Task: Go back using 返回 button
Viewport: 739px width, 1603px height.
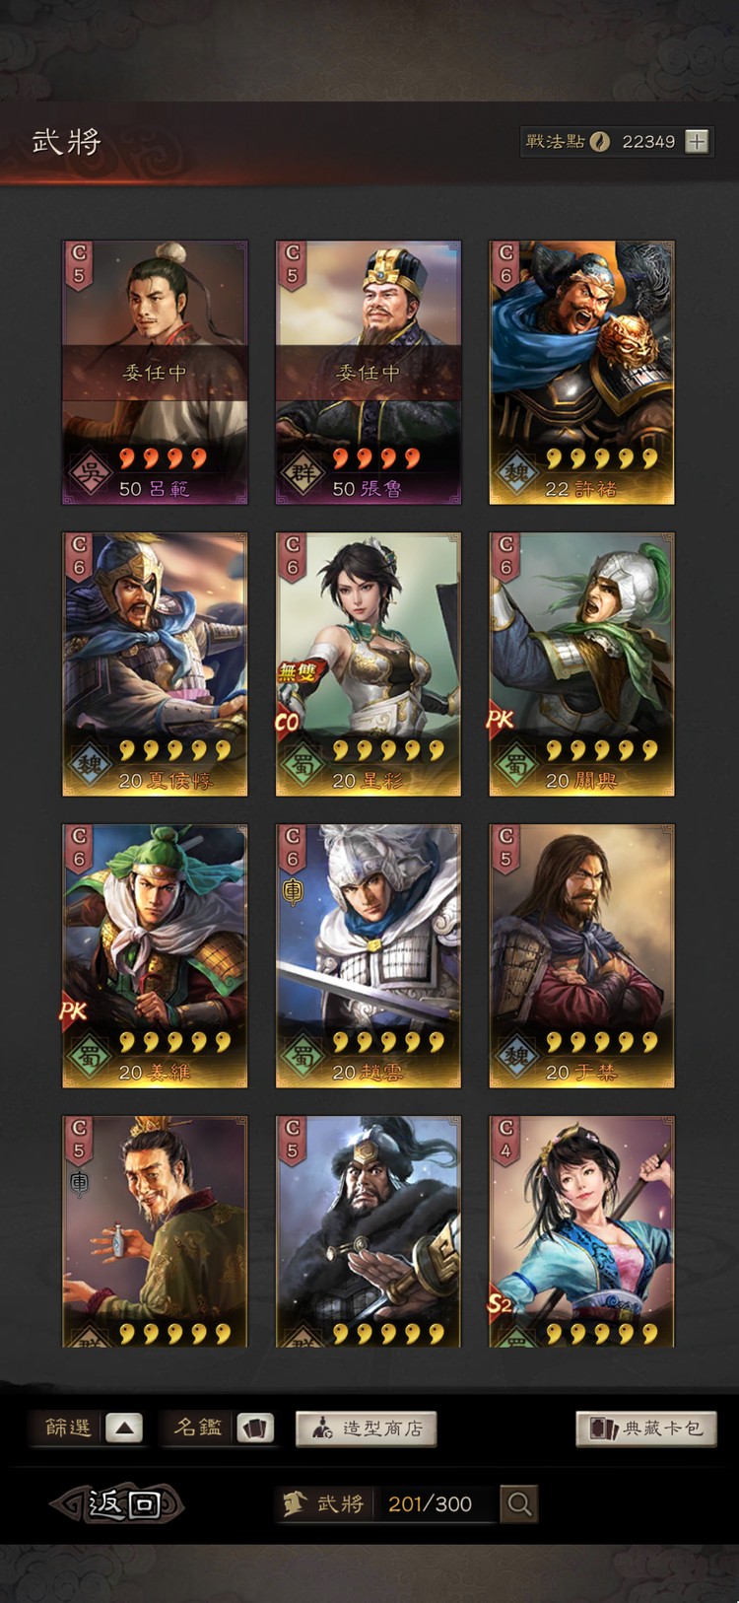Action: coord(118,1503)
